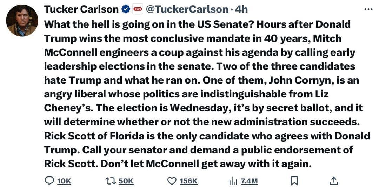
Task: Click the 50K reposts count
Action: pos(126,181)
